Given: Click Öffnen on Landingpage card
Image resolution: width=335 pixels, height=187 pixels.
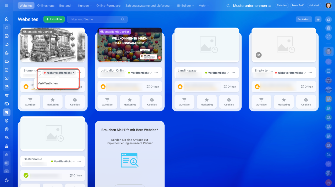Looking at the screenshot, I should click(230, 87).
